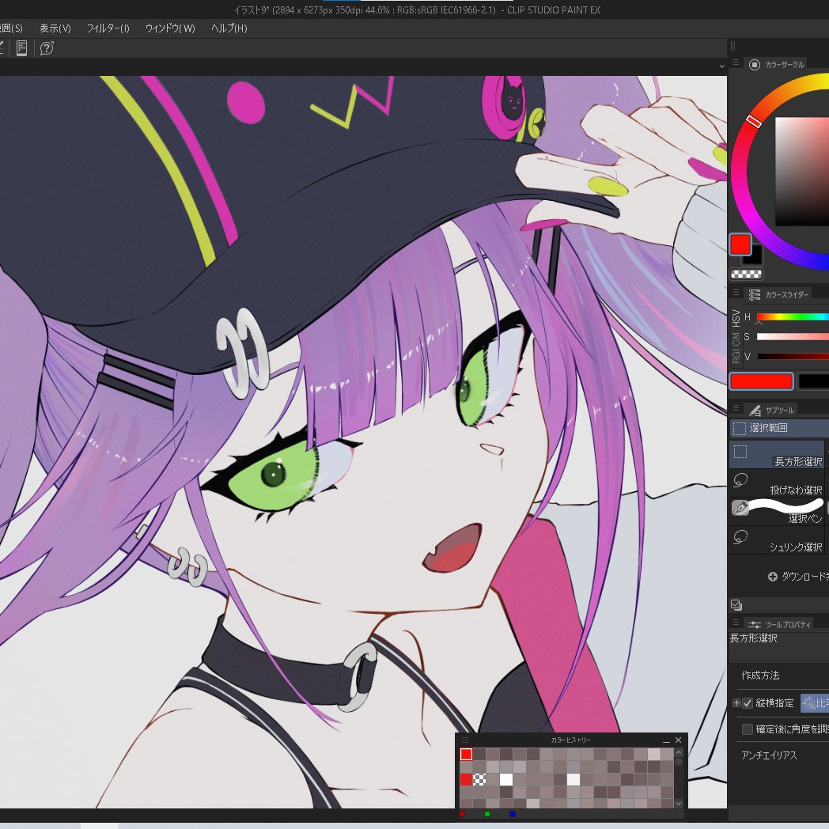Switch to the カラーサークル tab

click(x=777, y=65)
